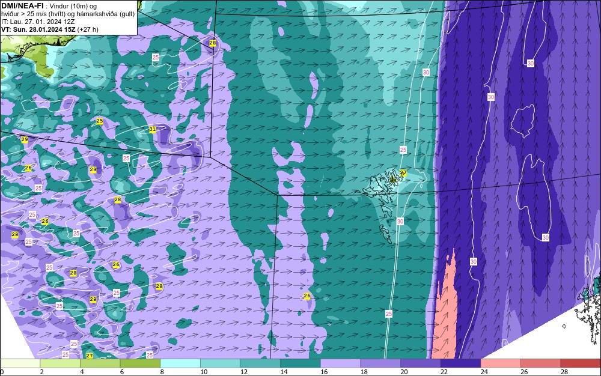Select the coral 26–28 m/s legend swatch

(x=541, y=363)
